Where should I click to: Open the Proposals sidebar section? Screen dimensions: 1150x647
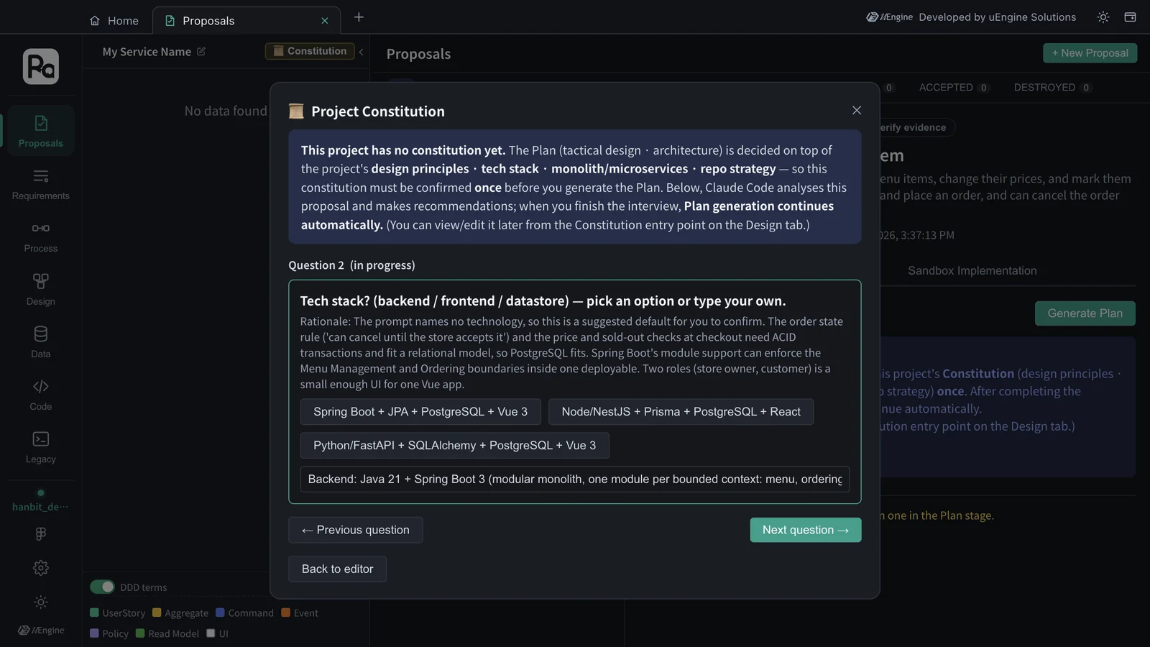pos(41,131)
